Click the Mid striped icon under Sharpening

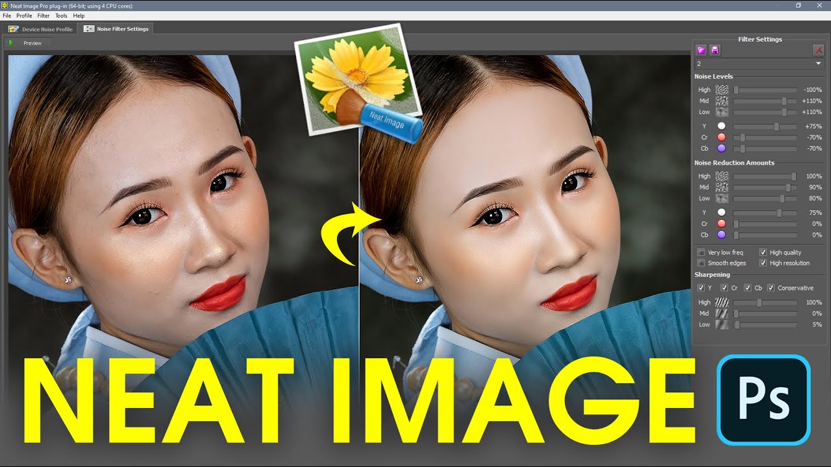click(722, 313)
